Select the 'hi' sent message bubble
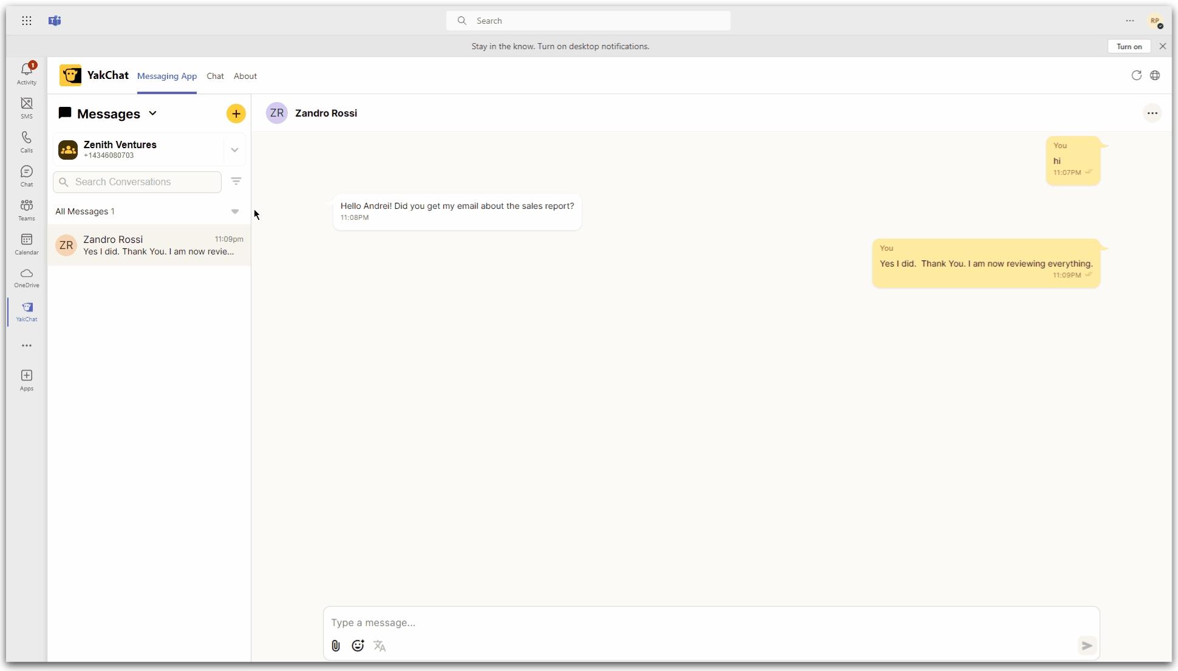The height and width of the screenshot is (671, 1178). tap(1073, 160)
